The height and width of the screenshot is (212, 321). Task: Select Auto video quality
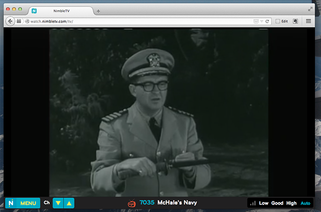click(x=305, y=203)
